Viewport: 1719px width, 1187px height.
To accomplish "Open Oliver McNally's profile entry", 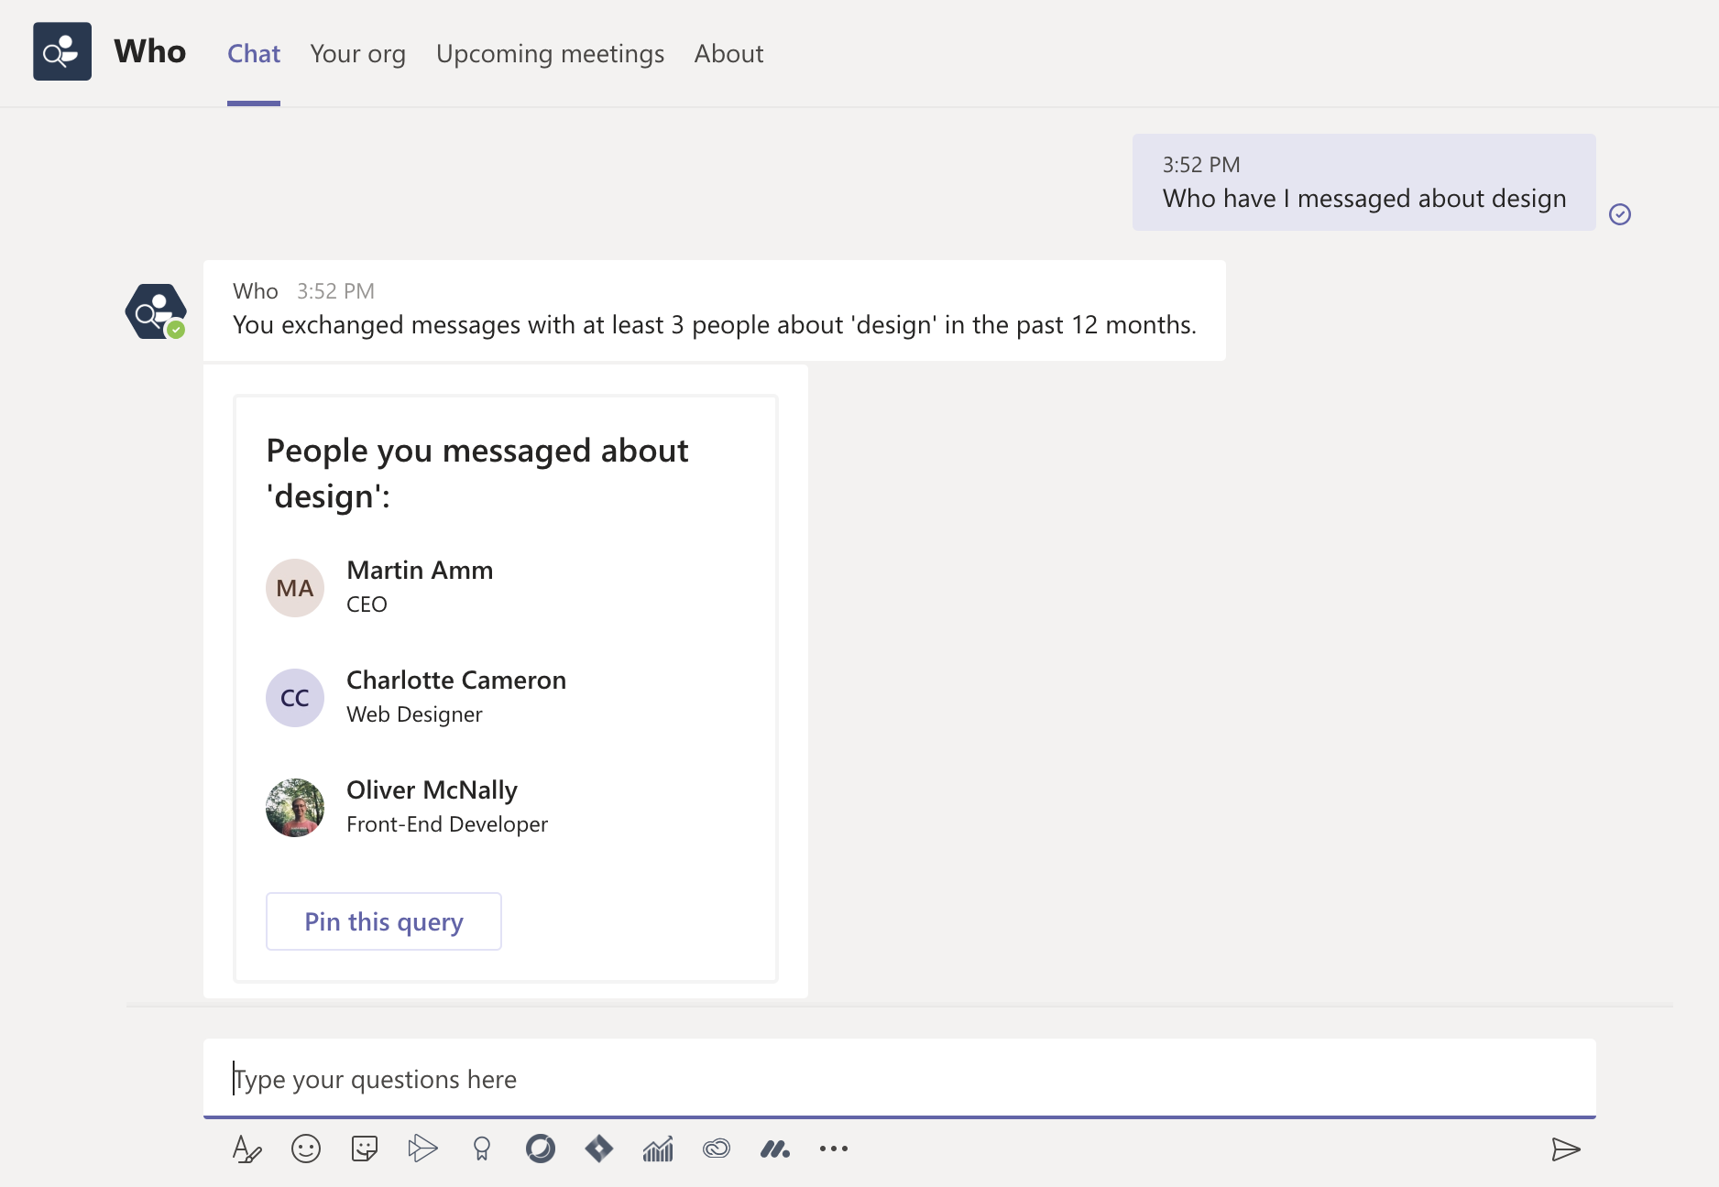I will tap(432, 790).
